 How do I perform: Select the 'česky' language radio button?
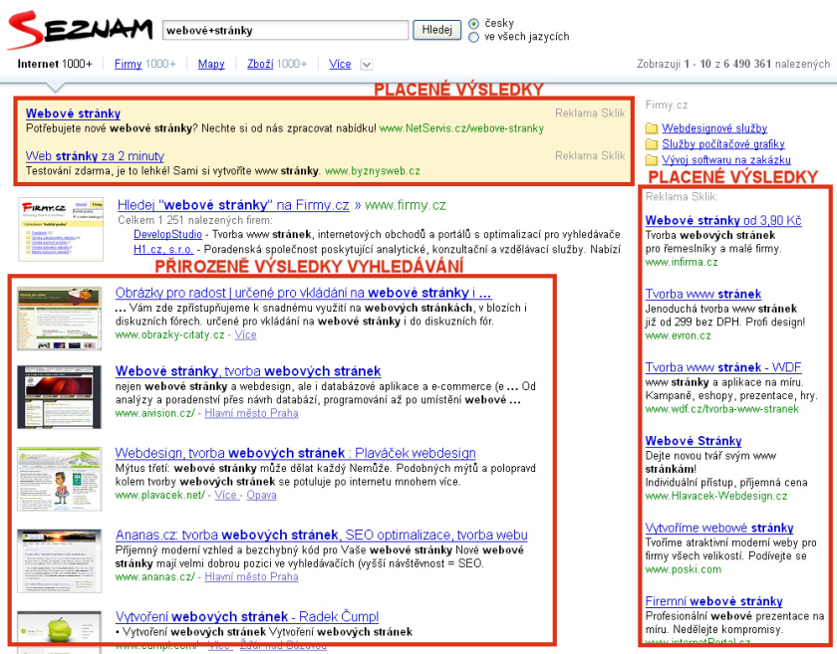[x=473, y=24]
